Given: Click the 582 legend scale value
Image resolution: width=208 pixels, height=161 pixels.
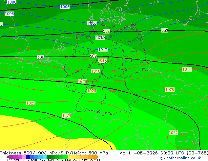Looking at the screenshot, I should 85,160.
